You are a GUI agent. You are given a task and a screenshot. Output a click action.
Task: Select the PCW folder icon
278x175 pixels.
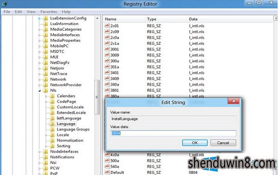(45, 168)
